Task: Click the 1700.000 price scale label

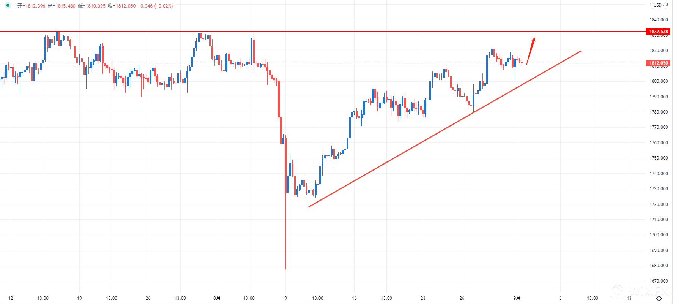Action: pyautogui.click(x=659, y=235)
